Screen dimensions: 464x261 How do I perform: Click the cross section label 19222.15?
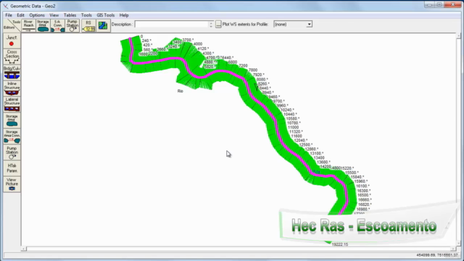[340, 244]
